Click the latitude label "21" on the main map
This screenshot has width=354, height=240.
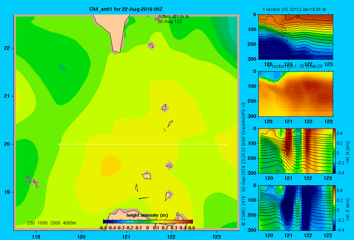(x=7, y=96)
